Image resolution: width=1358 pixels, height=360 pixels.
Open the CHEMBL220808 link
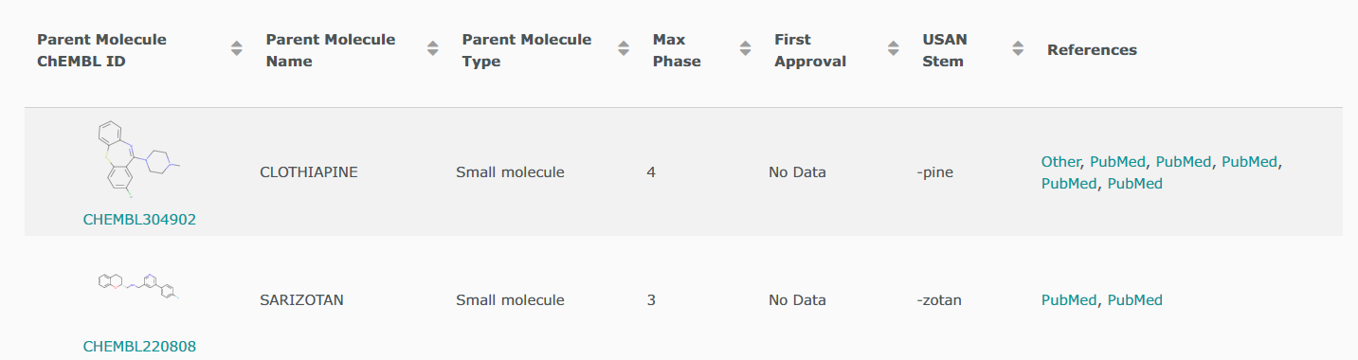[x=139, y=347]
